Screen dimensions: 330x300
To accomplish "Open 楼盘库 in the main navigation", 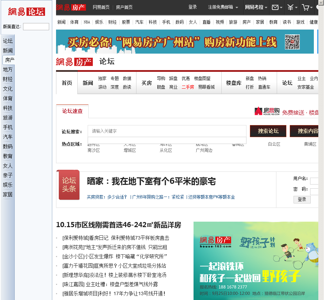I will coord(234,83).
